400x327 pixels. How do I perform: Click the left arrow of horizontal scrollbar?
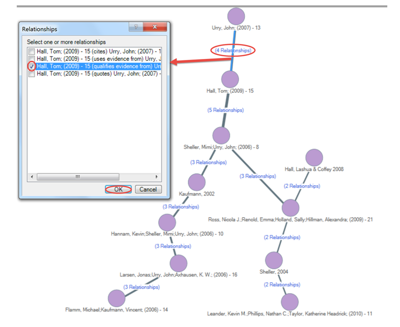click(31, 177)
